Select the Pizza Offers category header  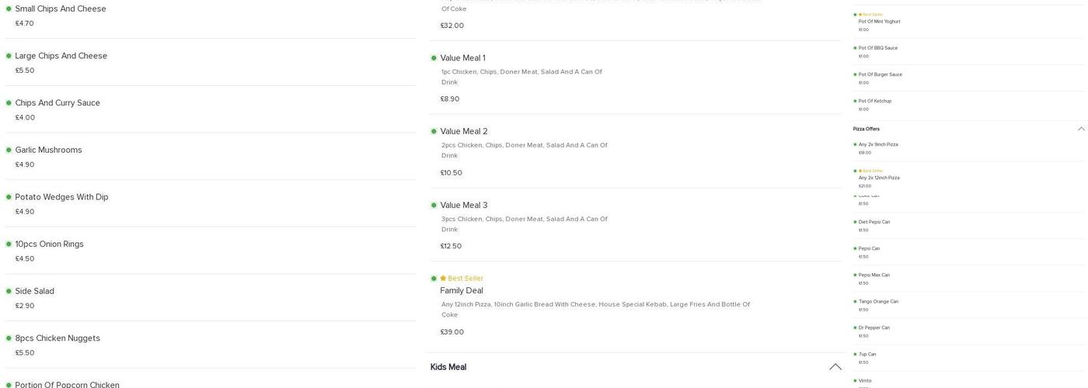coord(866,129)
